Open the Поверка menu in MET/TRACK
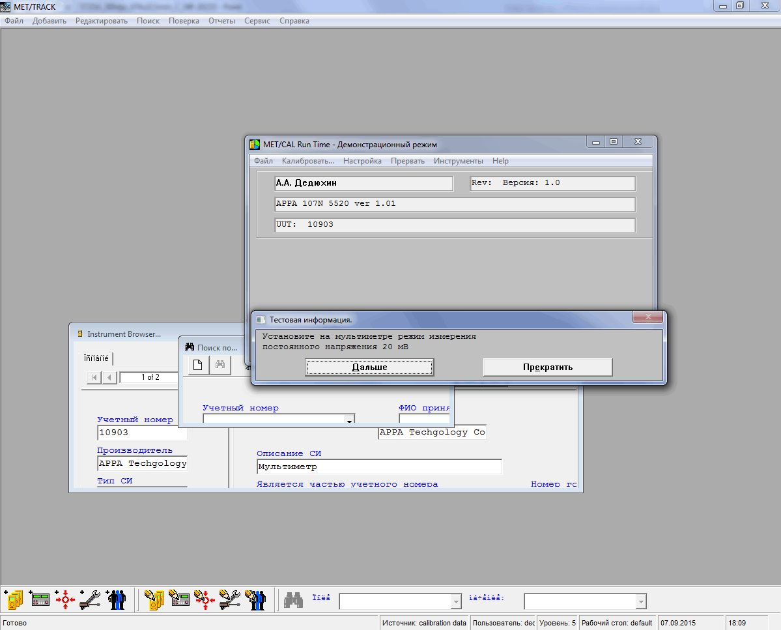The image size is (781, 630). (184, 21)
